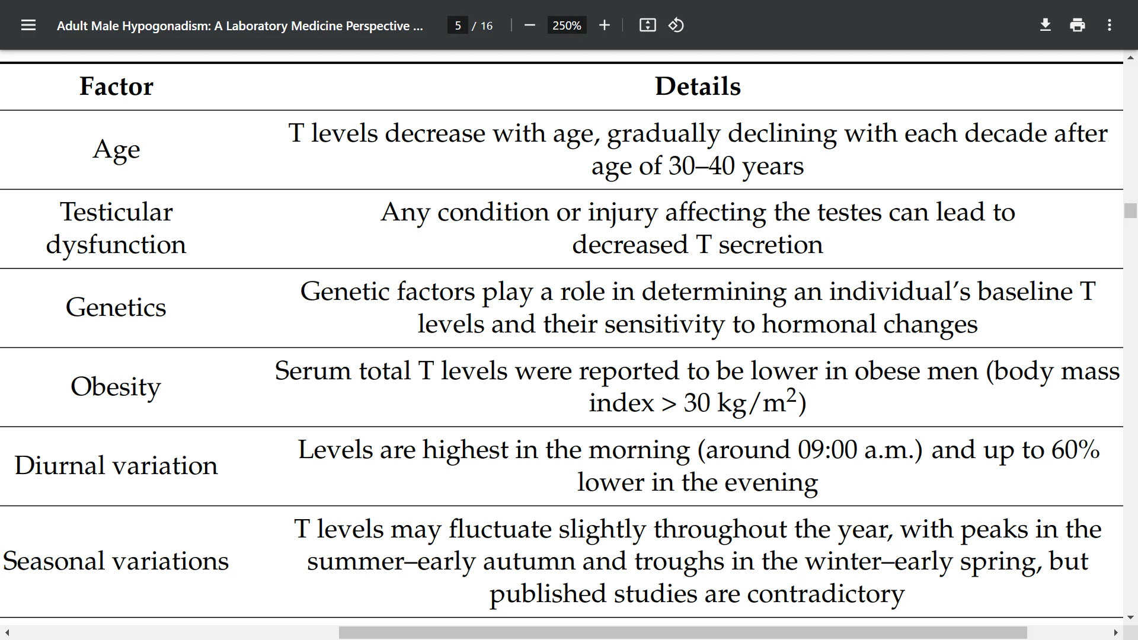
Task: Click the horizontal scrollbar right arrow
Action: tap(1115, 633)
